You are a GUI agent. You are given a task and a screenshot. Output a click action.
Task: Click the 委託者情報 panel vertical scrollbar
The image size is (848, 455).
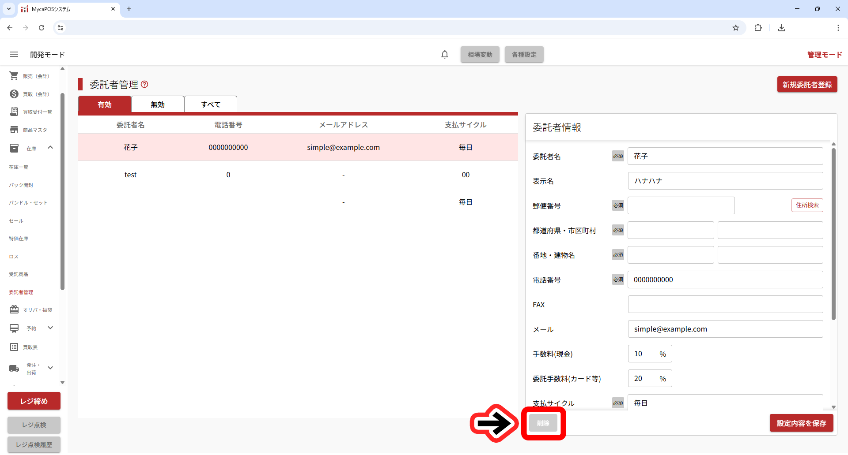(833, 234)
